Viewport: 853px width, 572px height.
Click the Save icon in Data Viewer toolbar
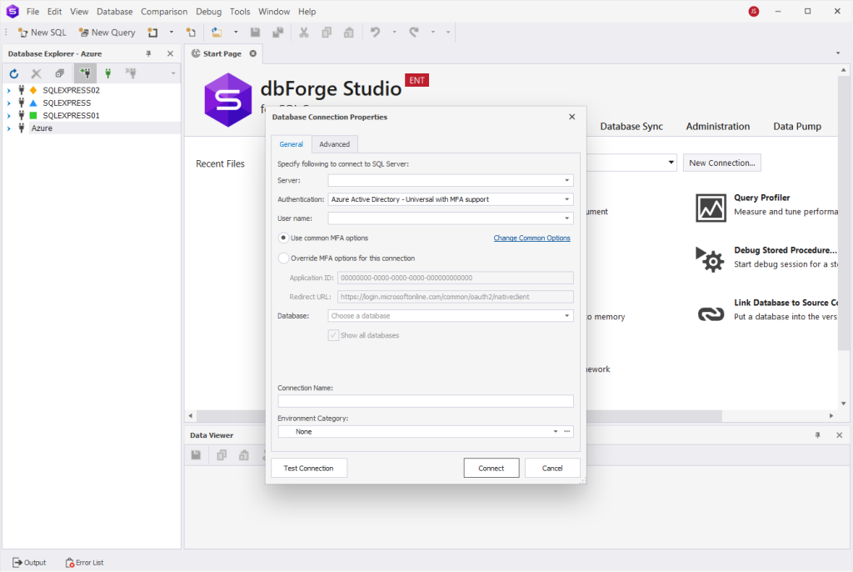(x=196, y=455)
